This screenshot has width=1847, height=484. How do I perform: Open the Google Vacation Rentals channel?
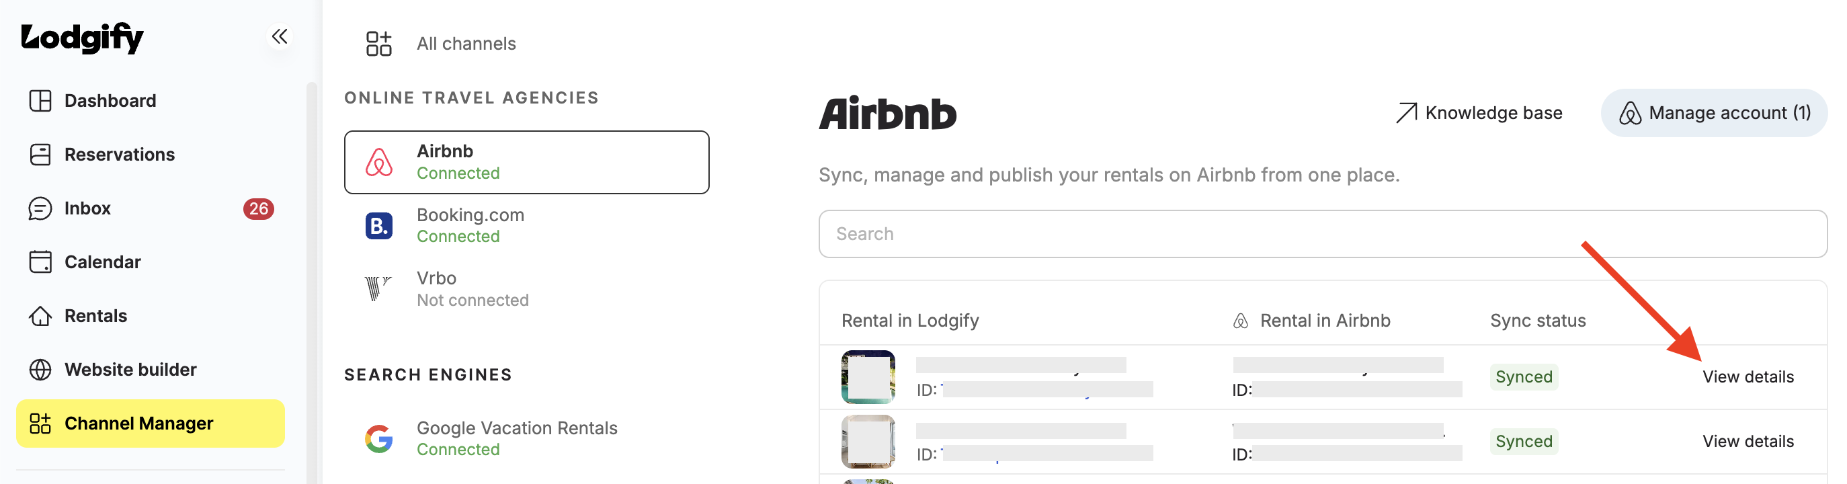tap(527, 439)
